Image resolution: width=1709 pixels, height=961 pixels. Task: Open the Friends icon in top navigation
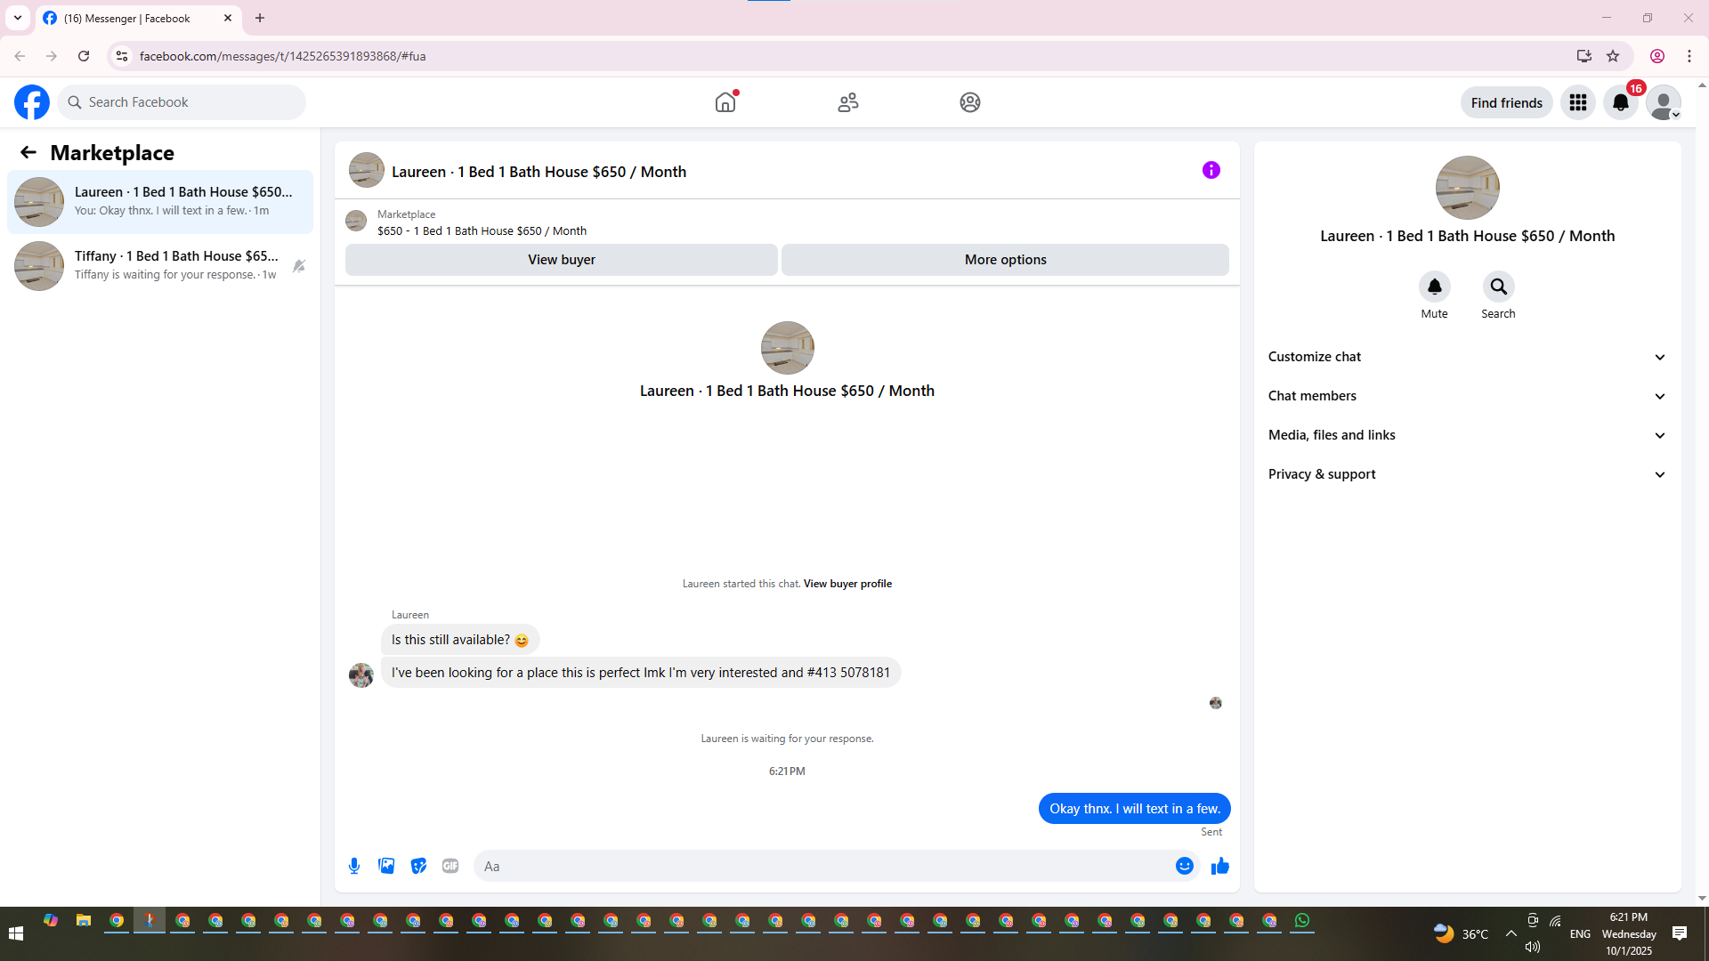[848, 102]
